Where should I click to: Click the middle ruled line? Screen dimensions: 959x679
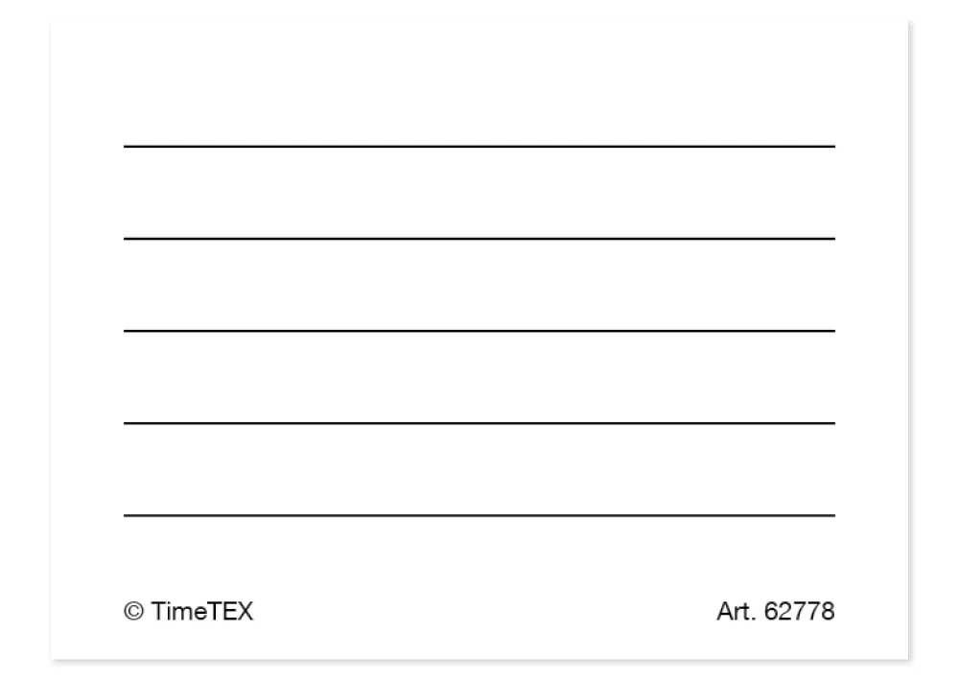(x=479, y=331)
